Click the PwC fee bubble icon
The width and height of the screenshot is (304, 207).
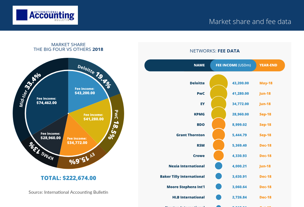(219, 93)
